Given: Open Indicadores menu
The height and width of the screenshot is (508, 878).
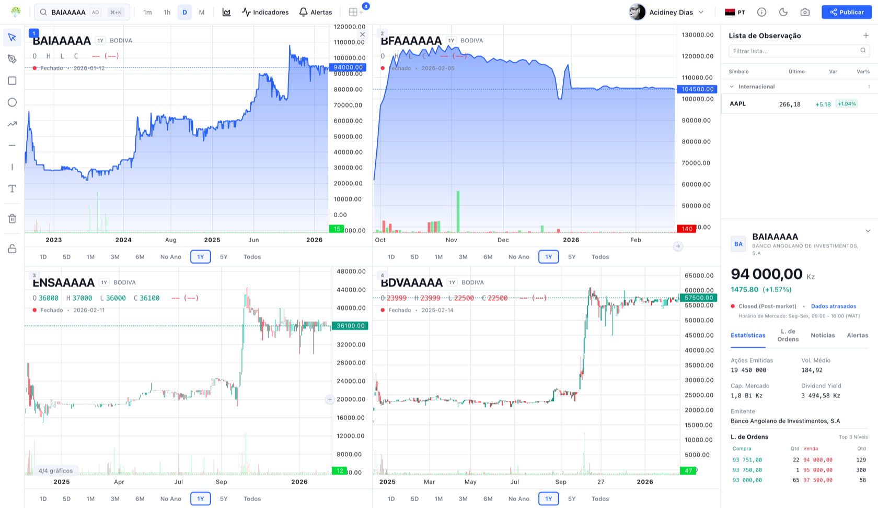Looking at the screenshot, I should click(x=265, y=12).
